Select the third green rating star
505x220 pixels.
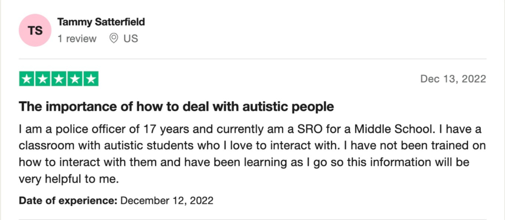59,79
